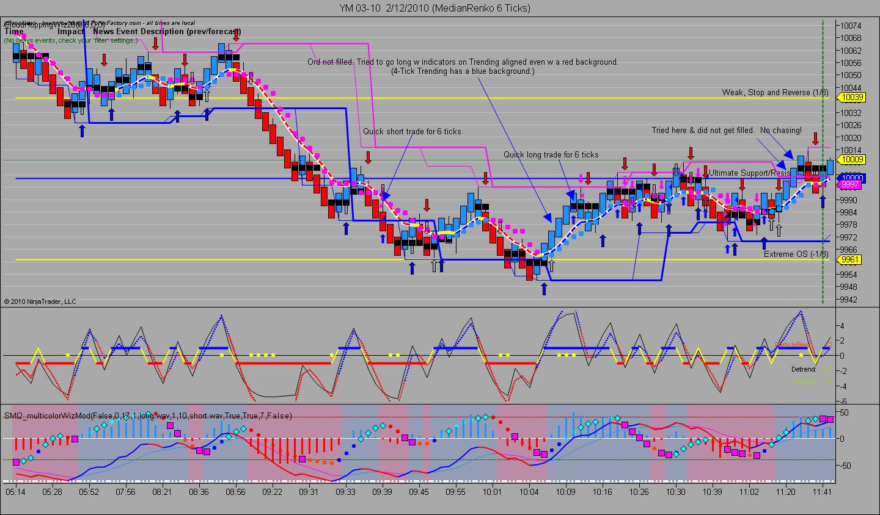Click the 09:22 time axis label
This screenshot has height=515, width=880.
(273, 491)
